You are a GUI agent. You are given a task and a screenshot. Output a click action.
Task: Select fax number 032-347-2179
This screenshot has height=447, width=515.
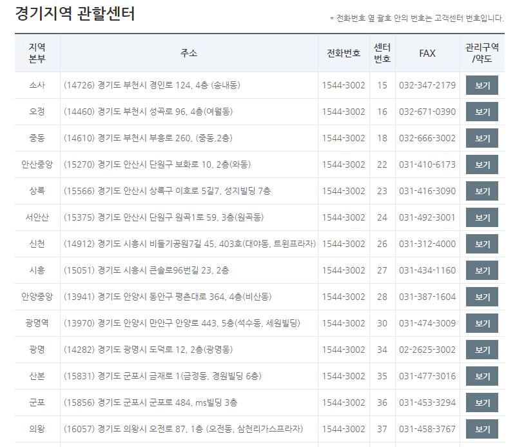click(x=427, y=85)
